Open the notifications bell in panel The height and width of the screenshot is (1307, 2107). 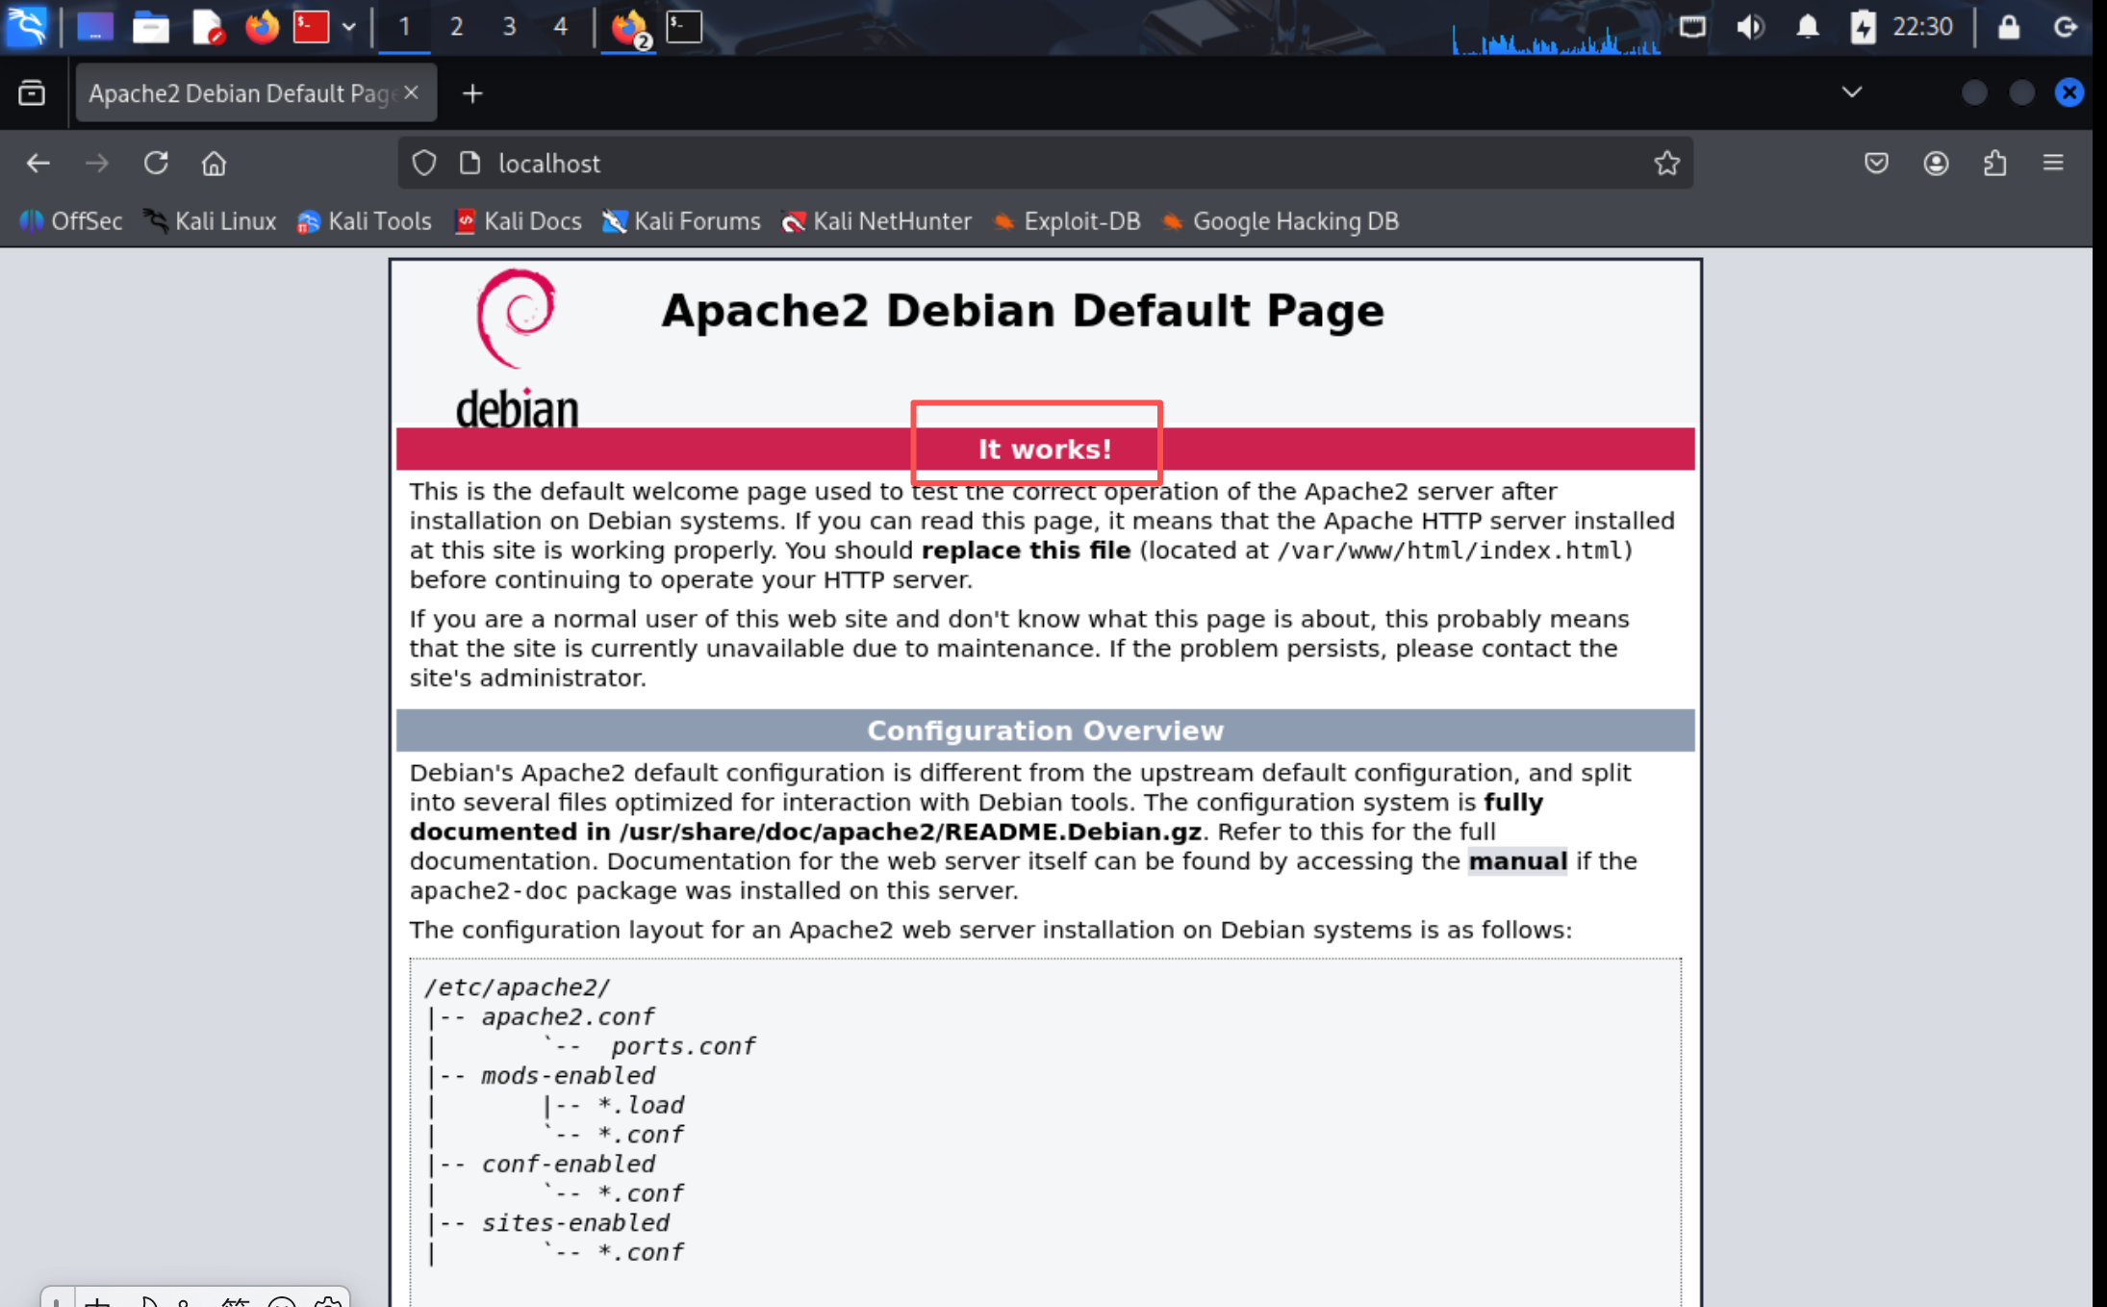pyautogui.click(x=1808, y=27)
